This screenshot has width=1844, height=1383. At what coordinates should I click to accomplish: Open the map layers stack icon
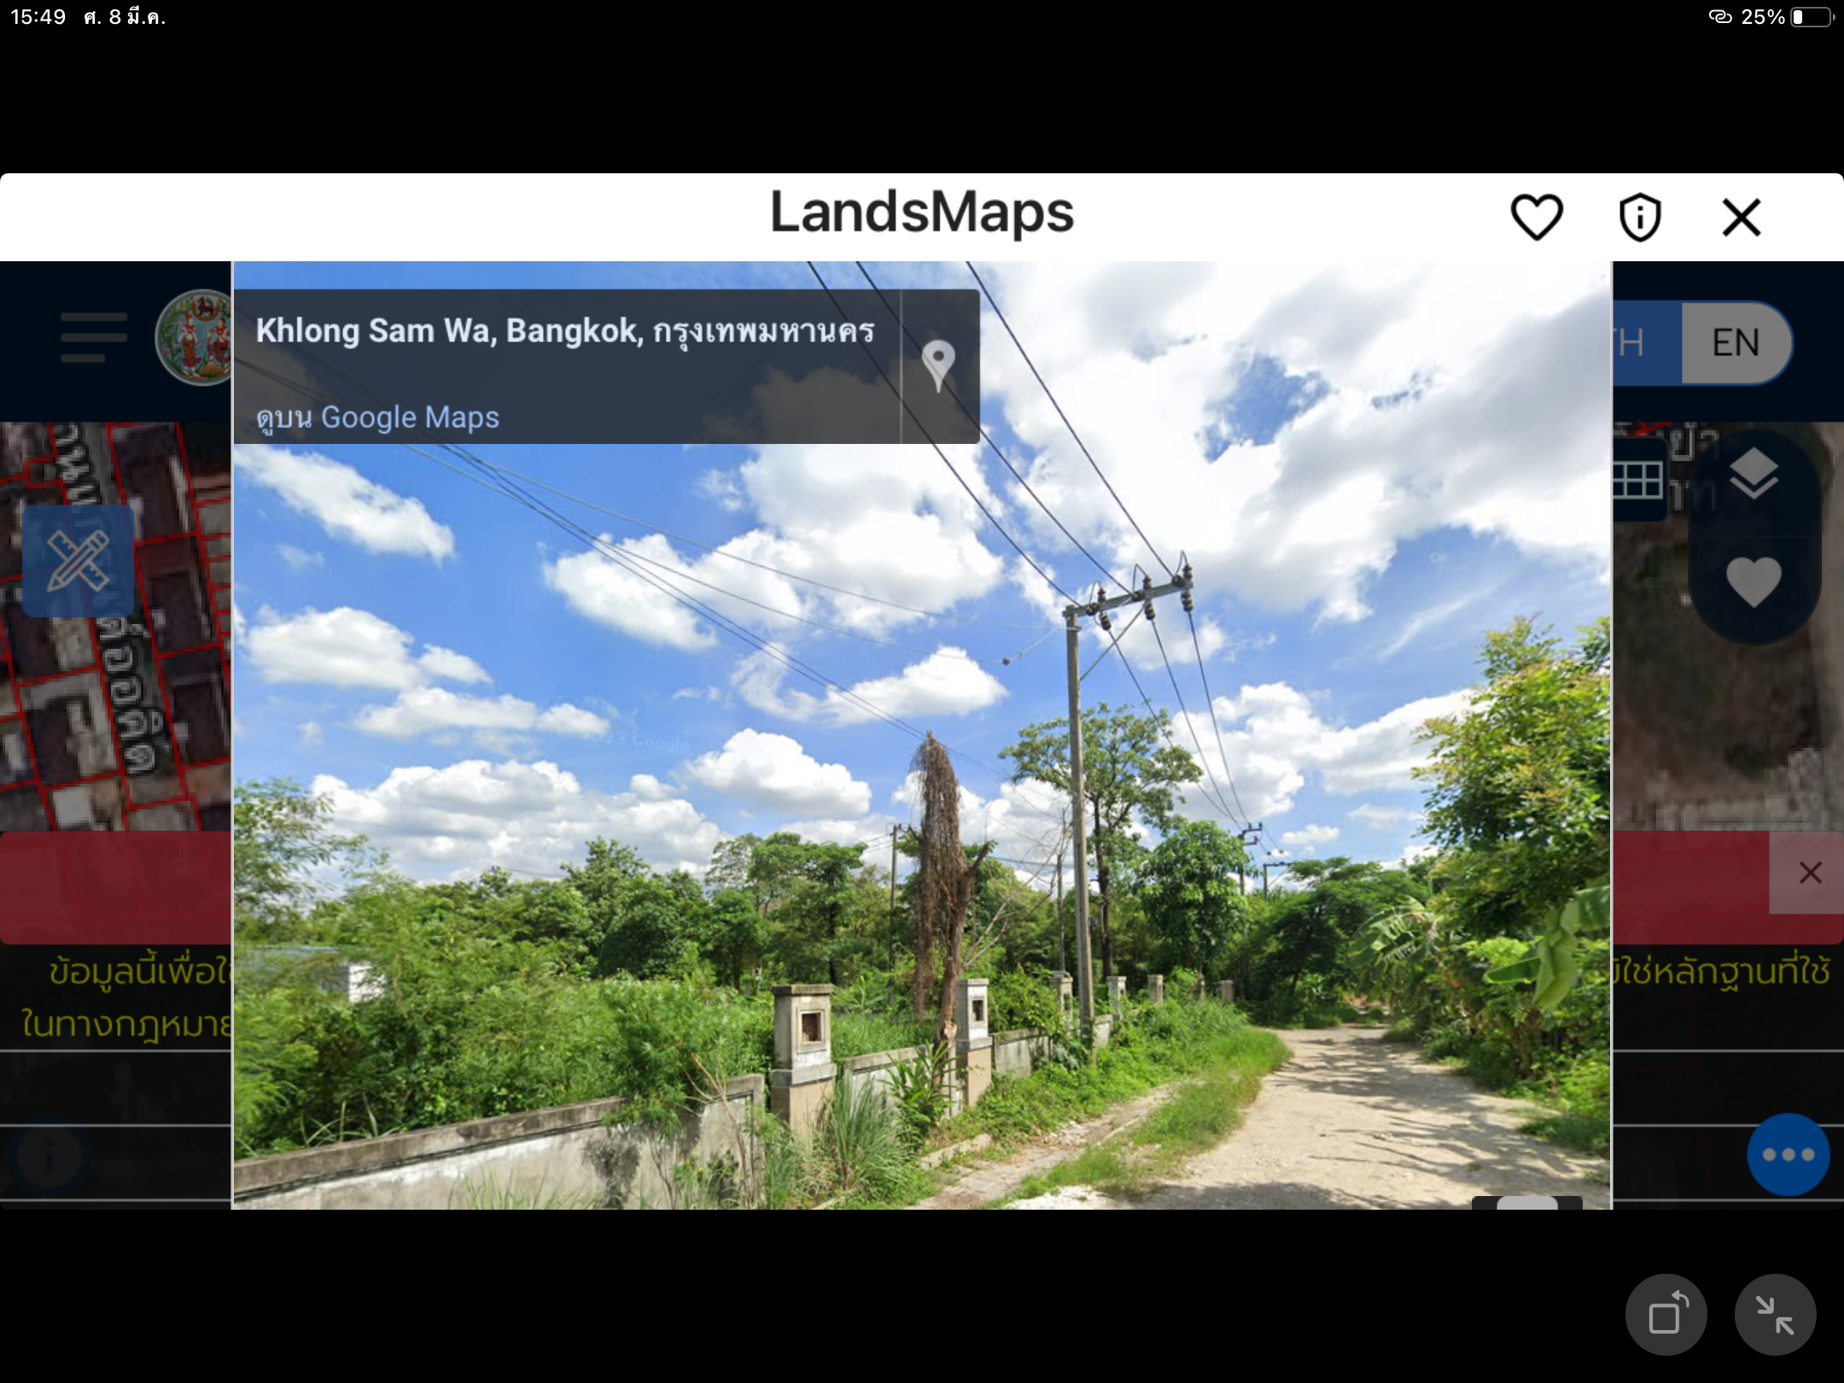point(1754,473)
